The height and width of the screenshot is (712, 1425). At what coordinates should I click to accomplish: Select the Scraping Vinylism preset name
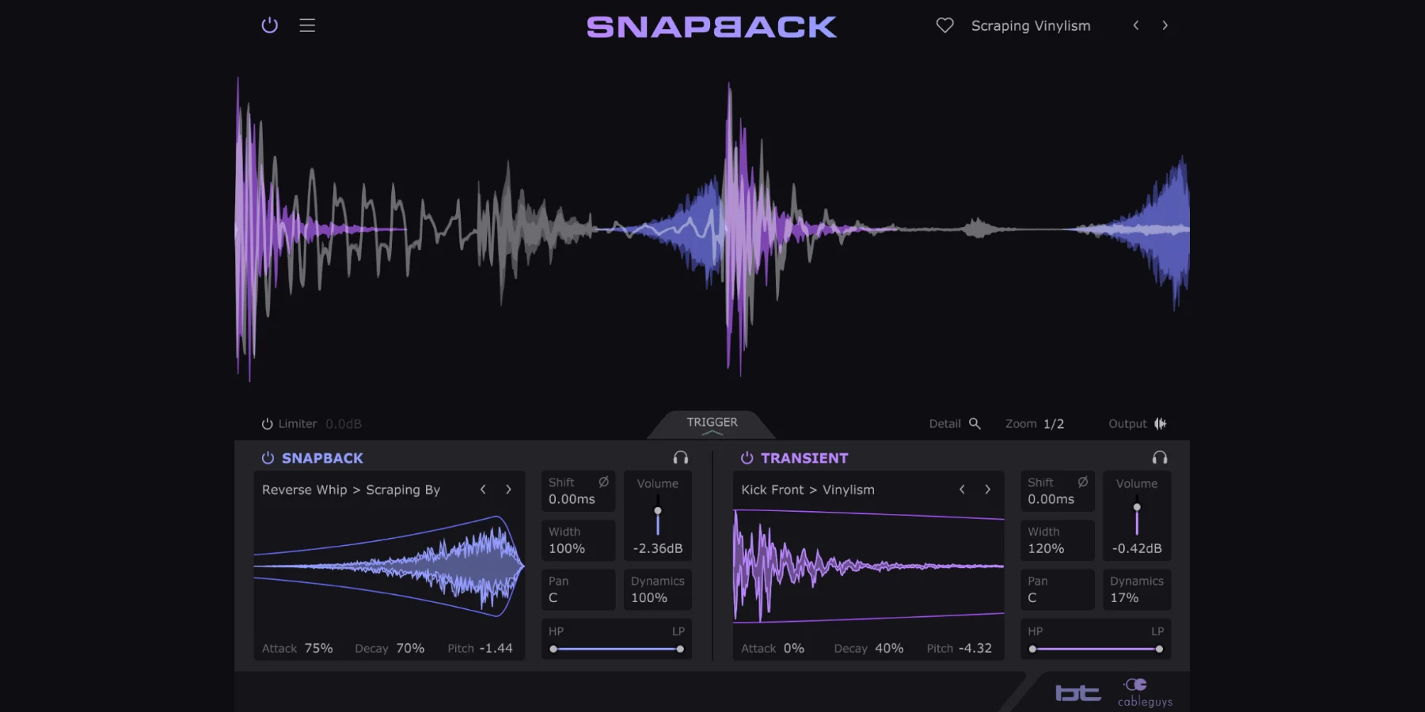(x=1030, y=25)
